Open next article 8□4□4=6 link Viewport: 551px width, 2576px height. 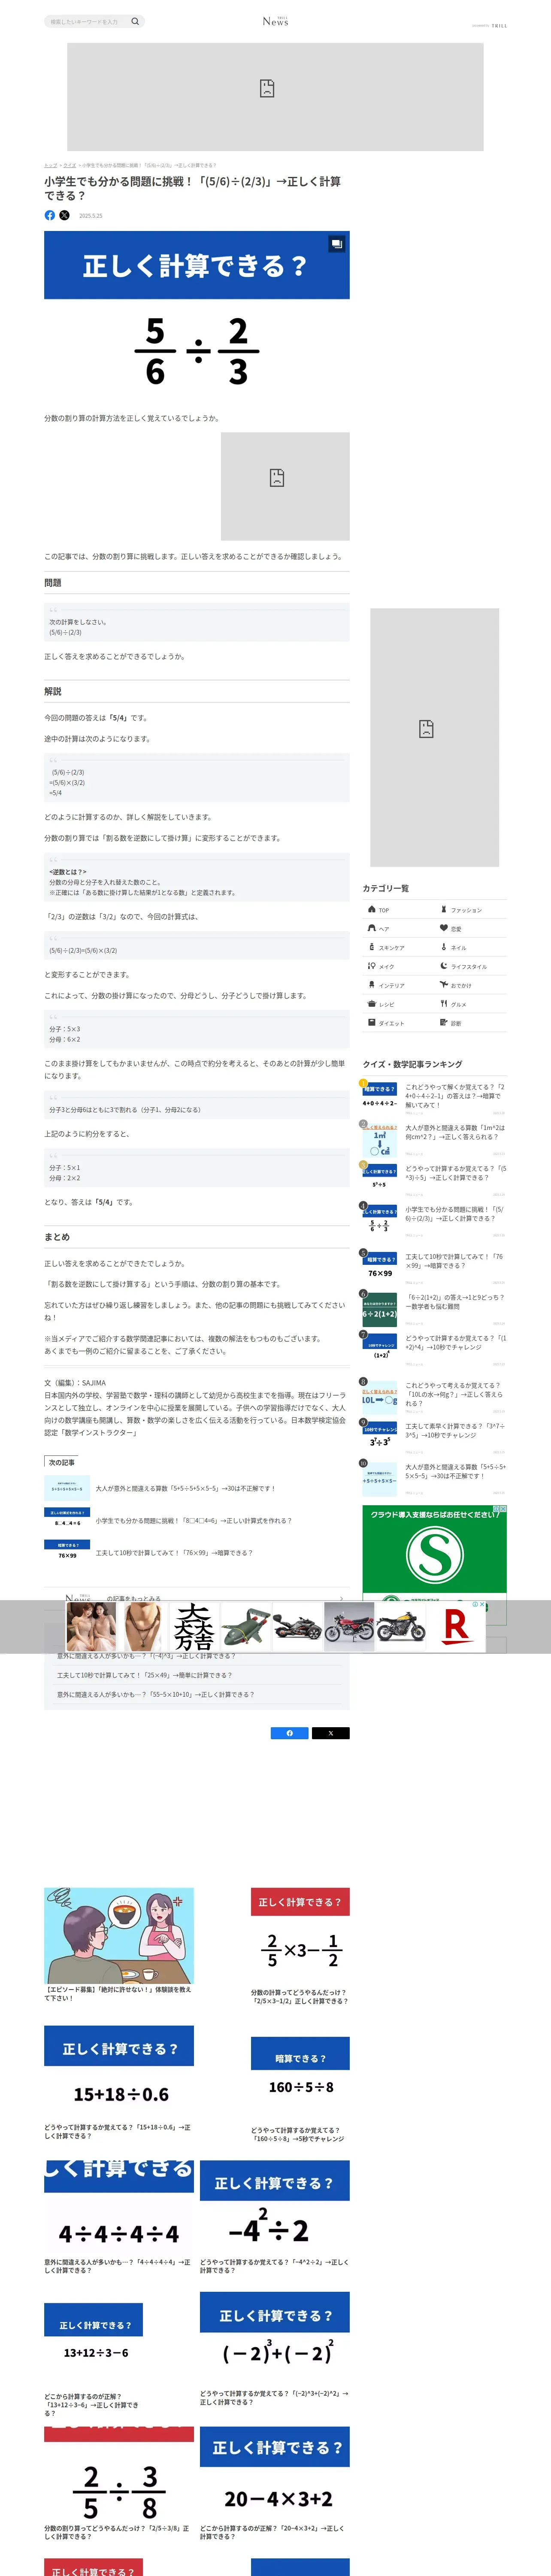(193, 1520)
